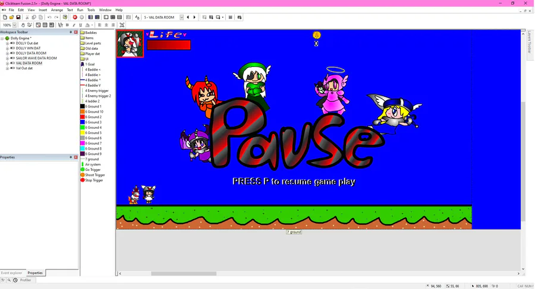The image size is (535, 289).
Task: Select the 6 Ground 7 magenta swatch object
Action: pos(91,143)
